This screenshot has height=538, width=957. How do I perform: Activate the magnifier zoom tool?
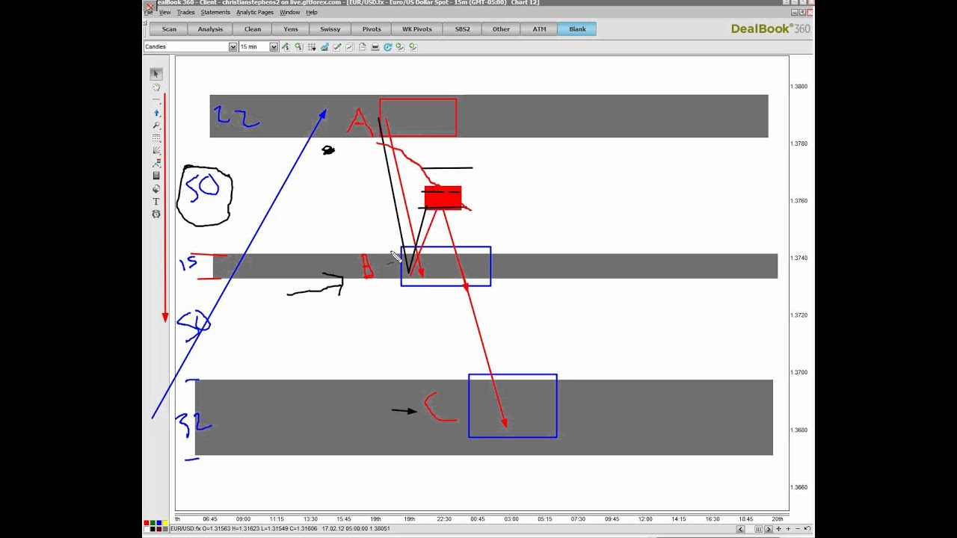(x=156, y=126)
